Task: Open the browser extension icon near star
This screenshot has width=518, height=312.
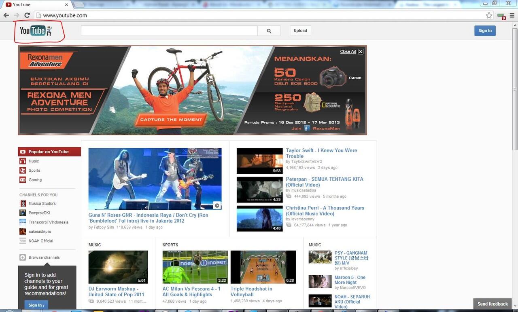Action: pyautogui.click(x=501, y=16)
